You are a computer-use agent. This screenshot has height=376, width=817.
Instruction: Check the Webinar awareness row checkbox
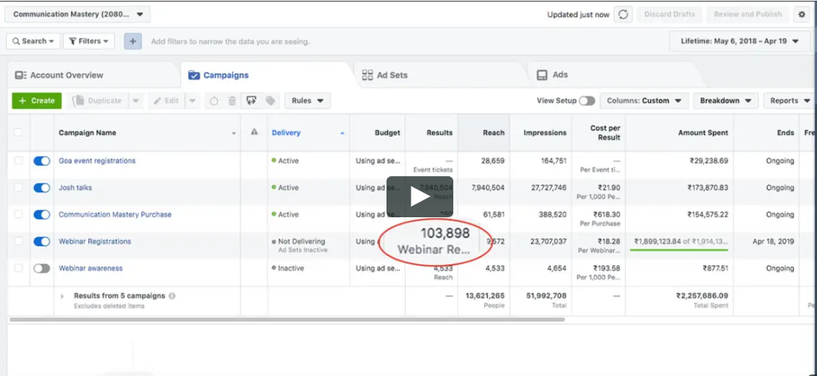(18, 268)
